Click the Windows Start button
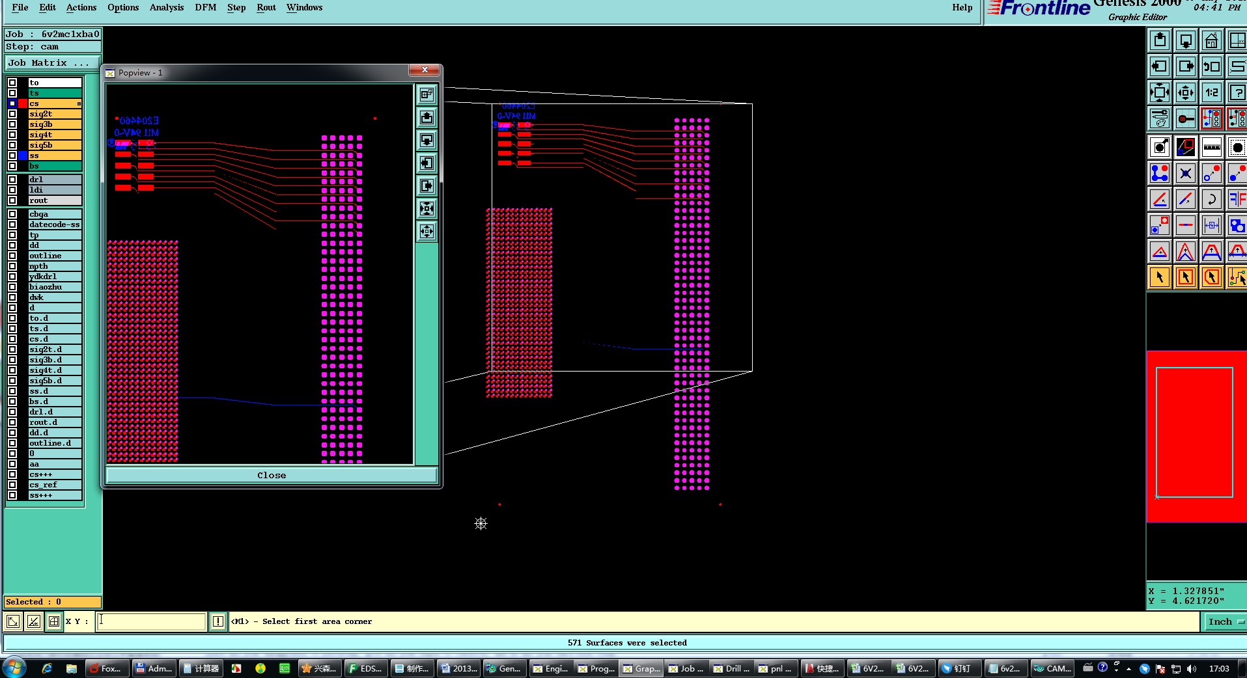Screen dimensions: 1247x678 click(x=14, y=668)
